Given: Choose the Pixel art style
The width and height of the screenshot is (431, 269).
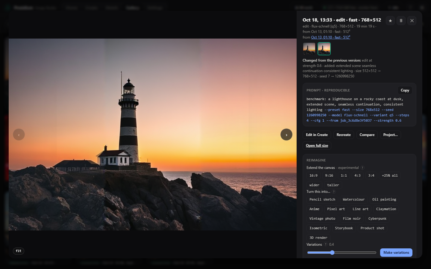Looking at the screenshot, I should [x=336, y=209].
